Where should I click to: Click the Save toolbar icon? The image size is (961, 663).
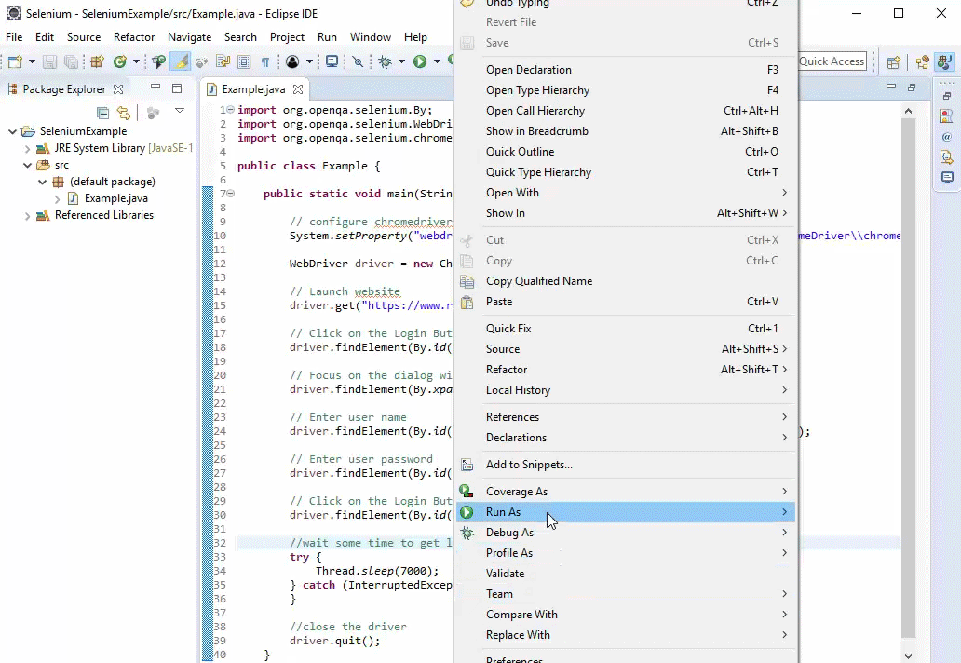[x=49, y=61]
